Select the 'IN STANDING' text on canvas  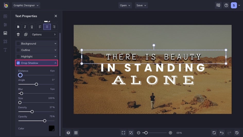(153, 68)
